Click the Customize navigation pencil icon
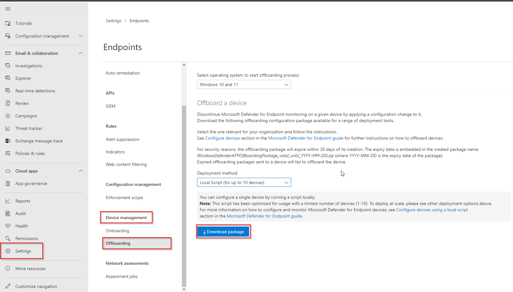Viewport: 513px width, 292px height. [x=8, y=286]
